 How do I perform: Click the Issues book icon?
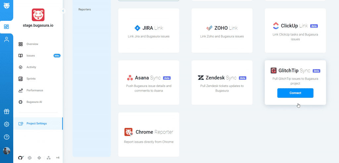21,56
